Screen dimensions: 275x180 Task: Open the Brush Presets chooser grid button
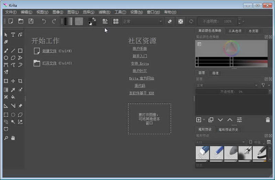[116, 21]
